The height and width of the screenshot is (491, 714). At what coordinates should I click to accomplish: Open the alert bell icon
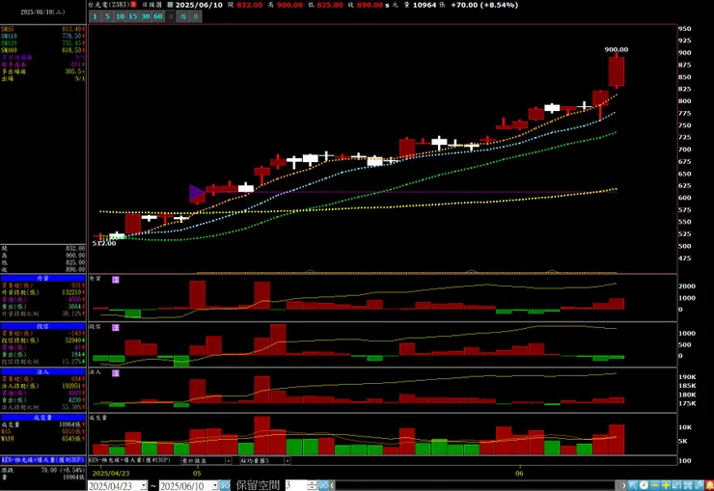click(709, 485)
